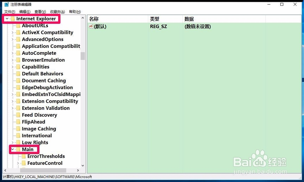
Task: Select the Main key label
Action: [28, 149]
